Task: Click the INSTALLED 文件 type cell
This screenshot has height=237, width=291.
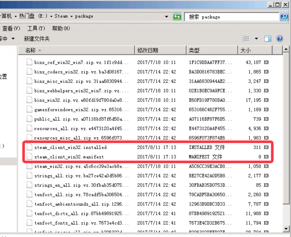Action: point(207,147)
